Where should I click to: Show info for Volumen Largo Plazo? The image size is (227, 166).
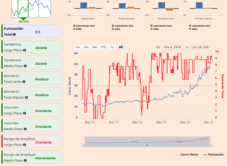tap(25, 113)
